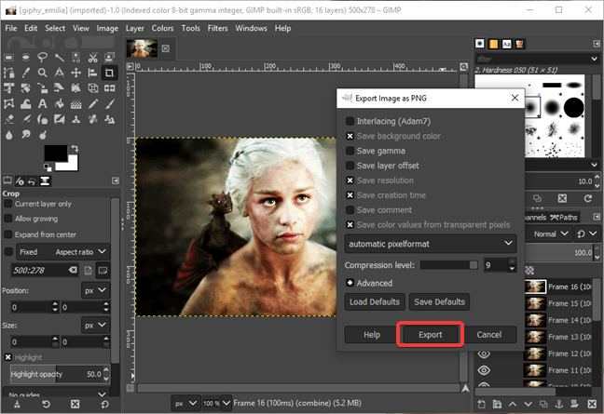
Task: Toggle Save creation time checkbox
Action: pyautogui.click(x=350, y=195)
